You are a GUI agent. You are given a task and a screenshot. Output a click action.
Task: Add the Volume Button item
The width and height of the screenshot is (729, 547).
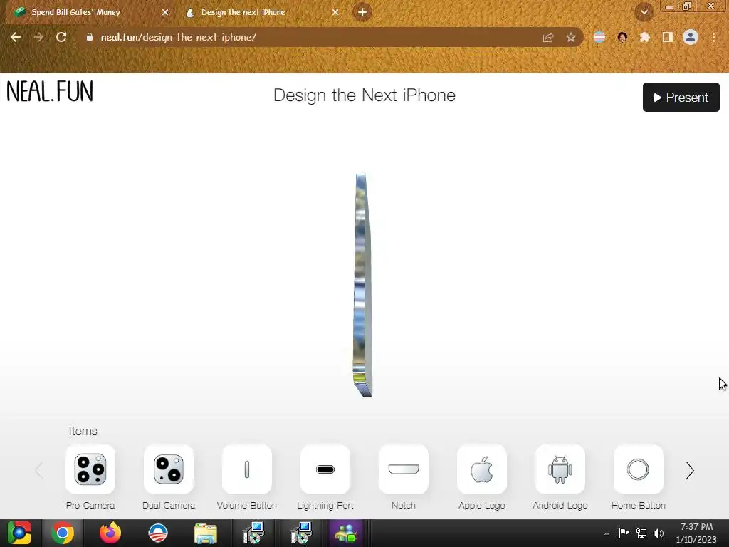click(247, 469)
